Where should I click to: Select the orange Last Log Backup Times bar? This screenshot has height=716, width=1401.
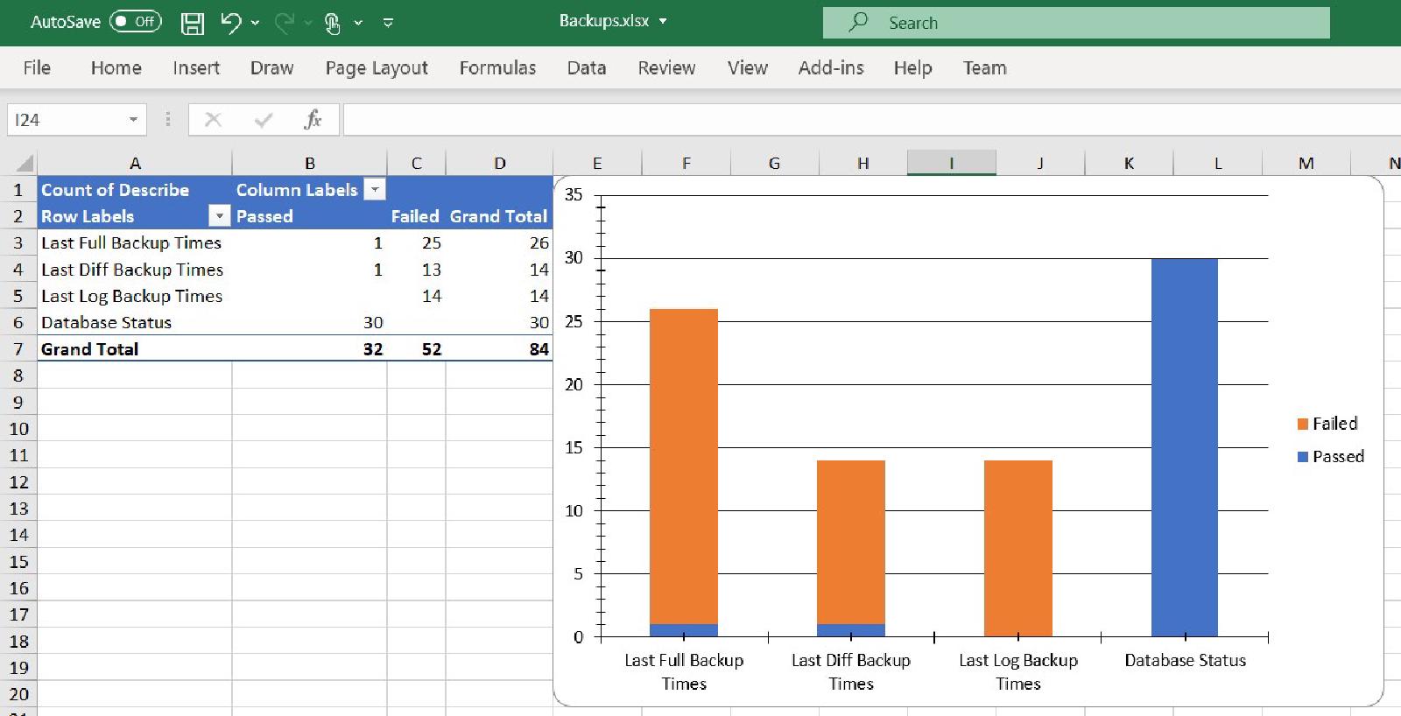pos(1018,548)
